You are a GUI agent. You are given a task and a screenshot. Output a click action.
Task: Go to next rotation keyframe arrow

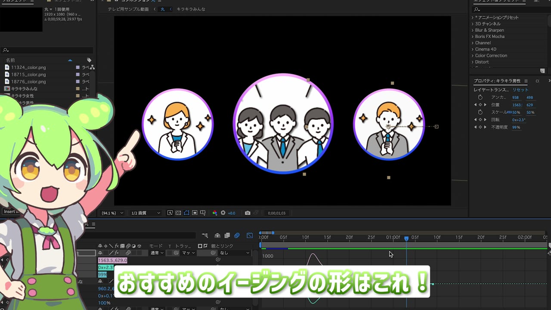pyautogui.click(x=485, y=120)
